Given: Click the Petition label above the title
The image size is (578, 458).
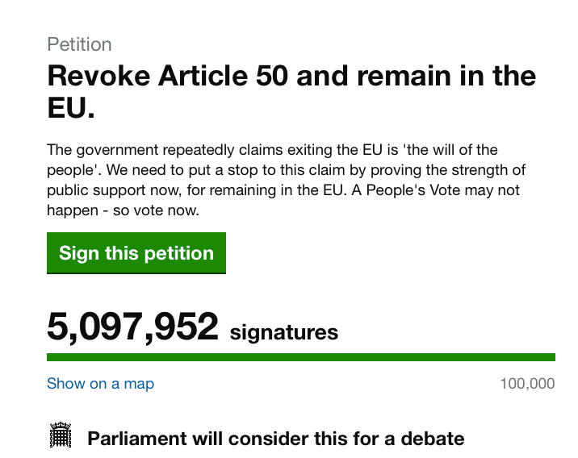Looking at the screenshot, I should pos(79,44).
